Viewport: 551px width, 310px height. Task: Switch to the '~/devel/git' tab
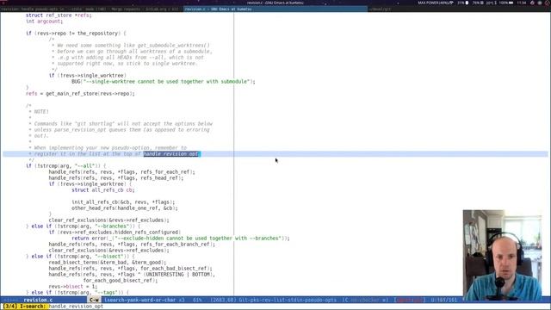click(381, 9)
